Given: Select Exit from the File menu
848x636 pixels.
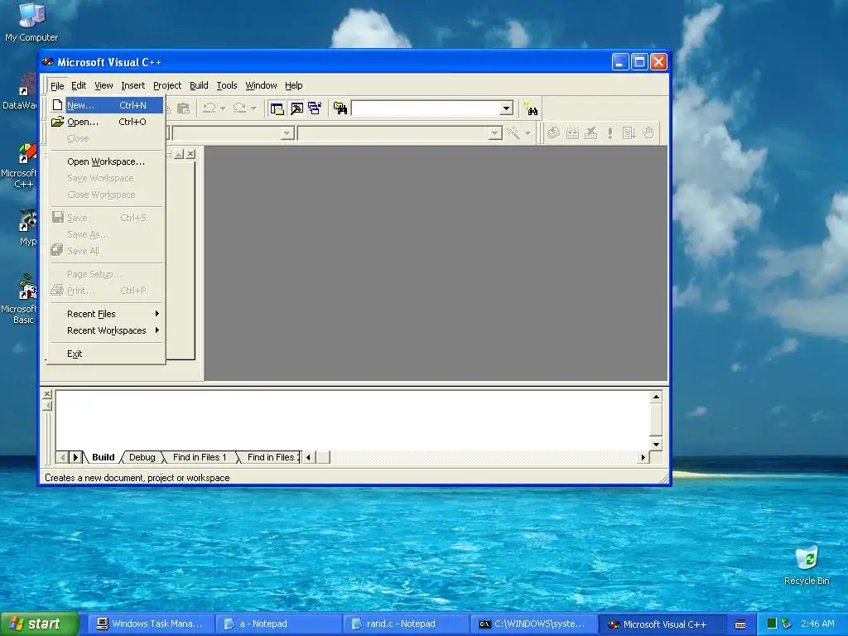Looking at the screenshot, I should [x=105, y=354].
